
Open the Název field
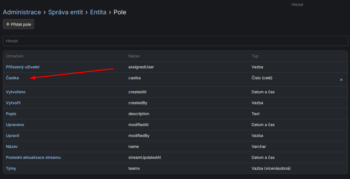click(x=12, y=147)
